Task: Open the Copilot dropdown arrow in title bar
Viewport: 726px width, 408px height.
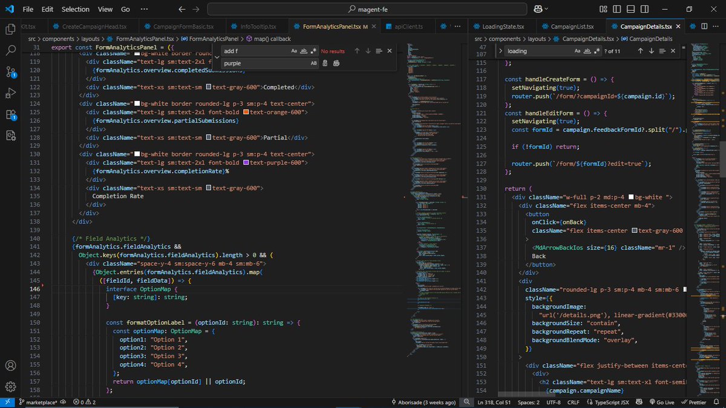Action: tap(547, 10)
